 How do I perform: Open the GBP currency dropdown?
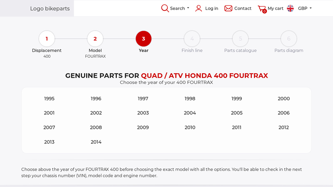305,8
